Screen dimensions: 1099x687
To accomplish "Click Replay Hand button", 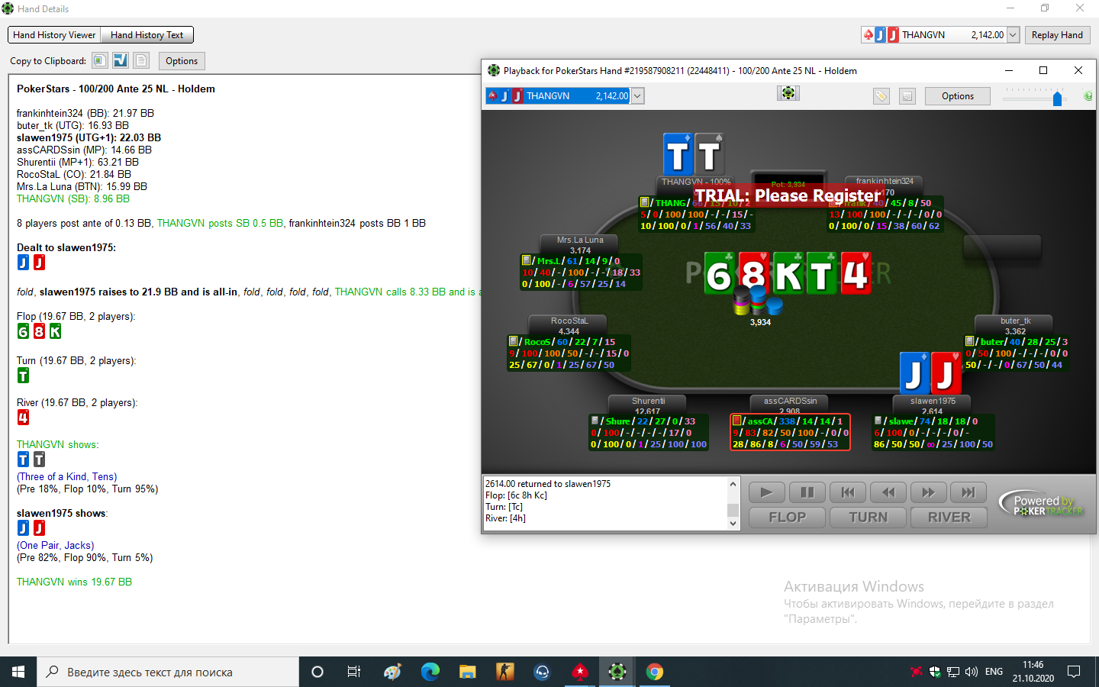I will [x=1057, y=35].
